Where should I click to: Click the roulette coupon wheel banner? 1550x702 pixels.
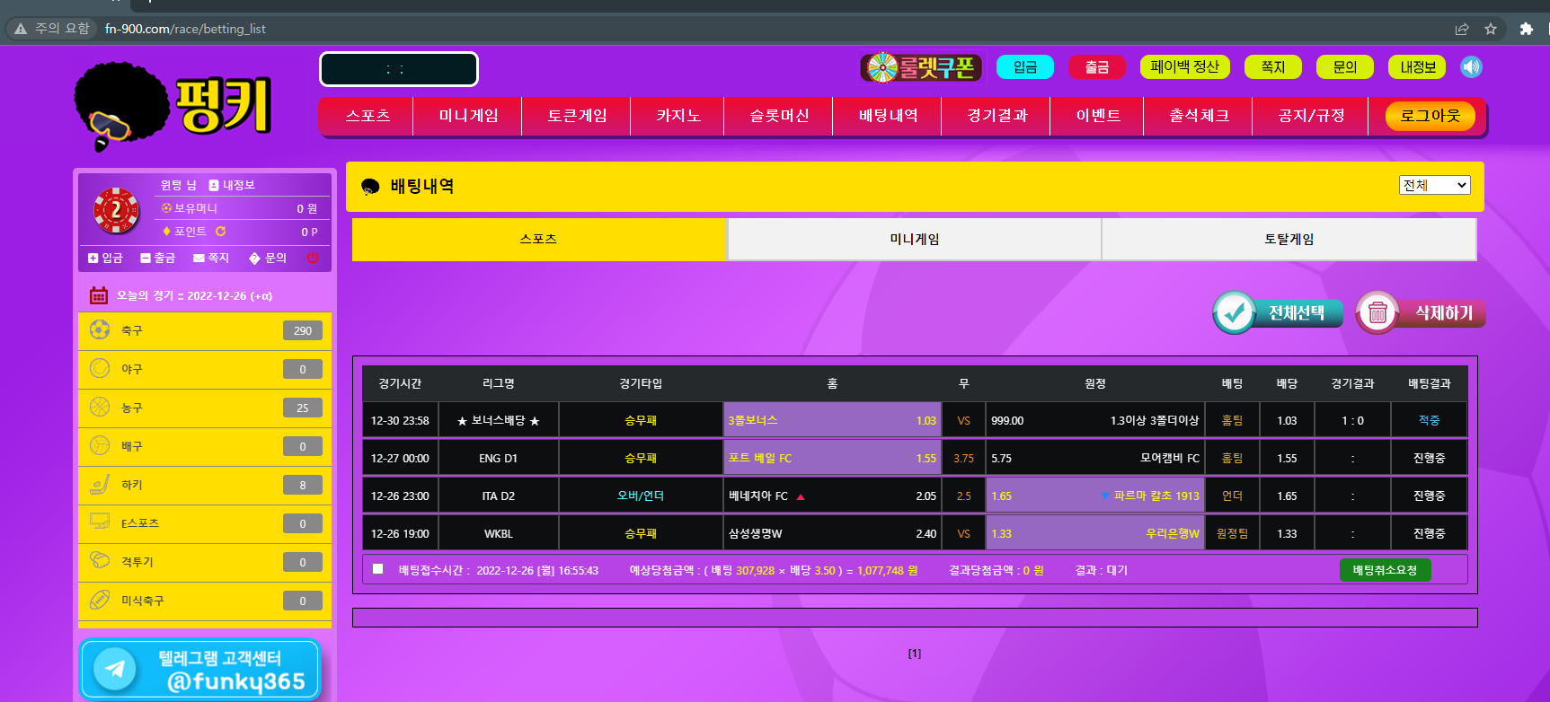pos(921,67)
